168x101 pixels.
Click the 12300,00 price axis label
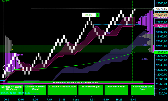tap(162, 3)
